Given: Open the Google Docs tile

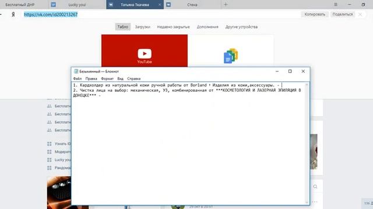Looking at the screenshot, I should (231, 51).
